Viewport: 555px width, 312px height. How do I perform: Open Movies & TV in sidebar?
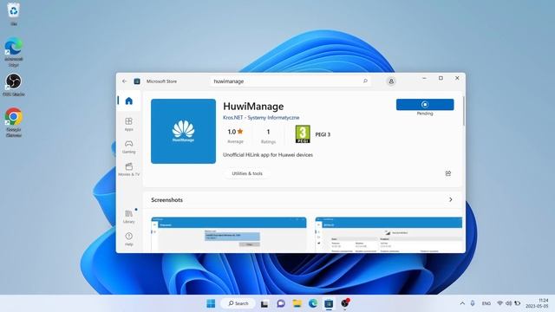click(x=129, y=169)
